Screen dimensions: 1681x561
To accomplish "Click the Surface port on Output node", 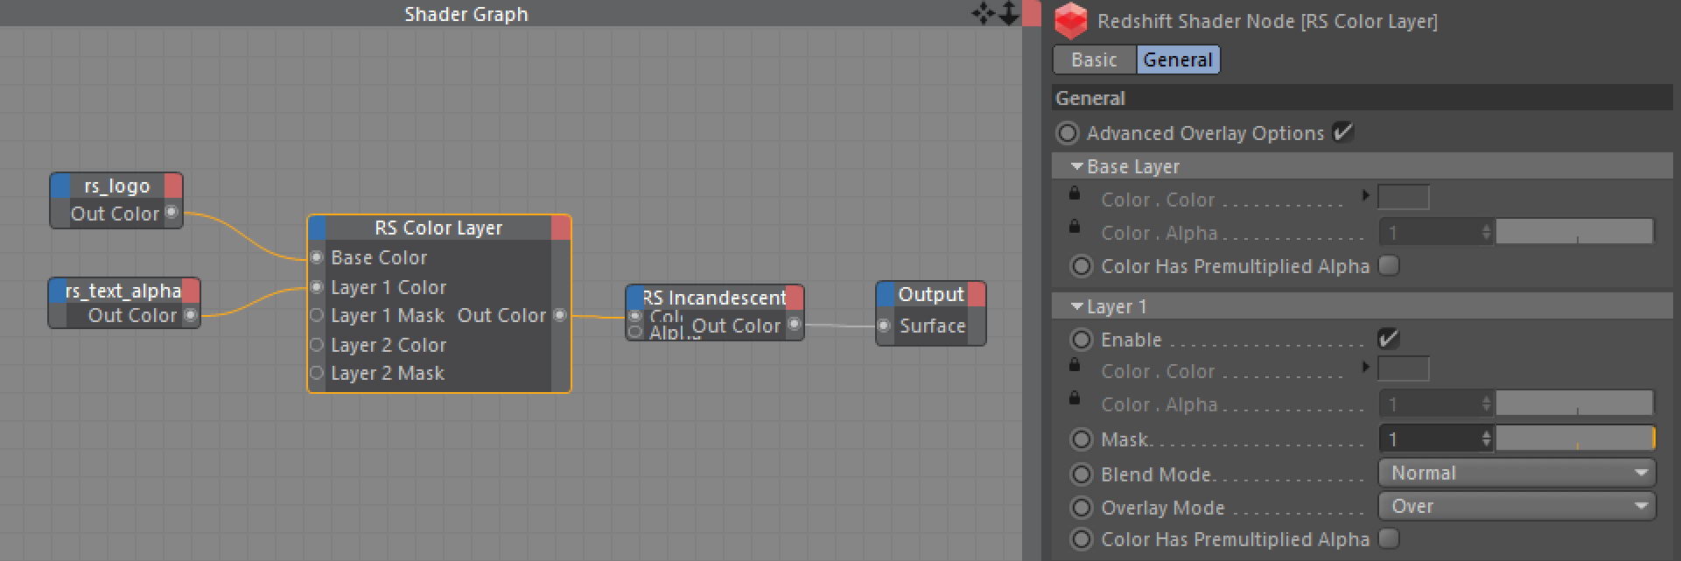I will click(x=885, y=326).
